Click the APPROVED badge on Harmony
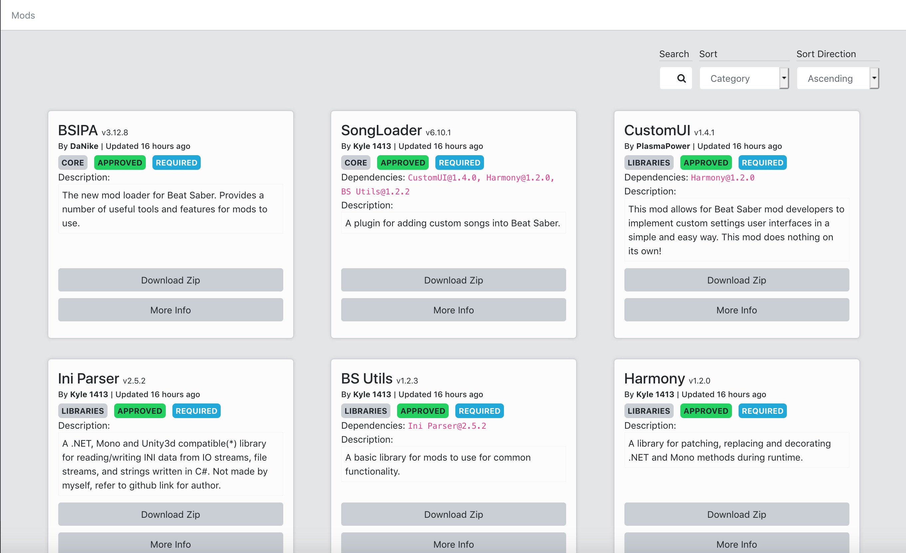Image resolution: width=906 pixels, height=553 pixels. [706, 411]
